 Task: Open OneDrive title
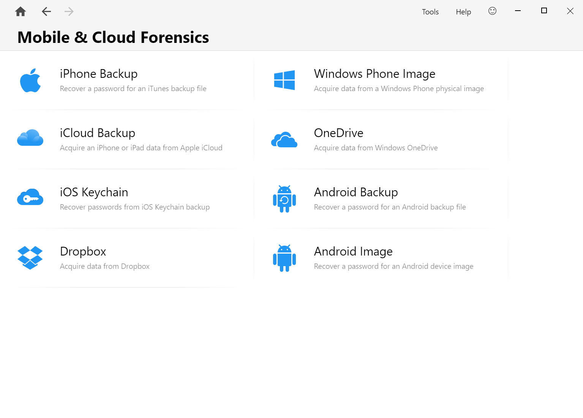pos(339,133)
